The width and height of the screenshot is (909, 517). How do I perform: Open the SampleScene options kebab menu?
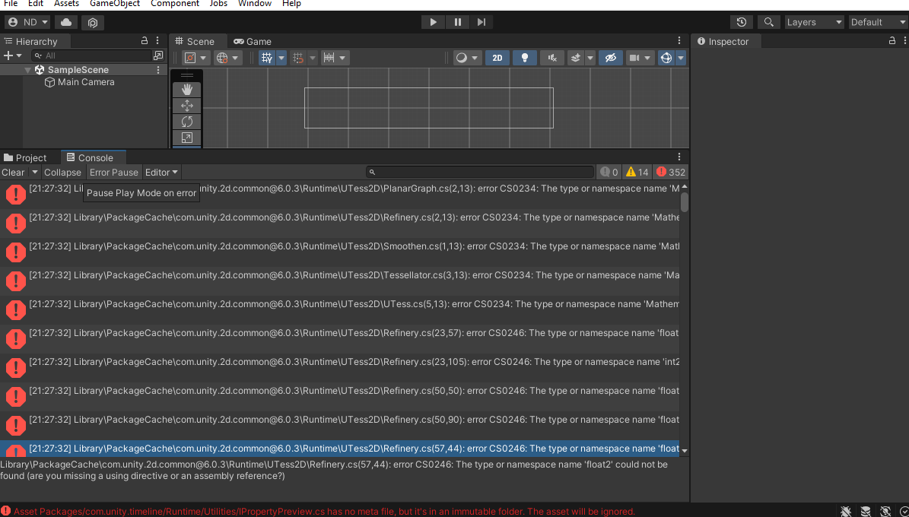158,69
